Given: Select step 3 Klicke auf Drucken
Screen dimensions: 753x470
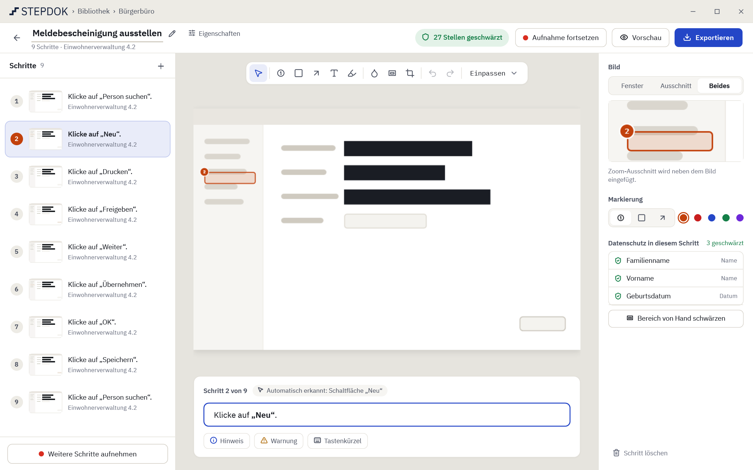Looking at the screenshot, I should coord(88,177).
